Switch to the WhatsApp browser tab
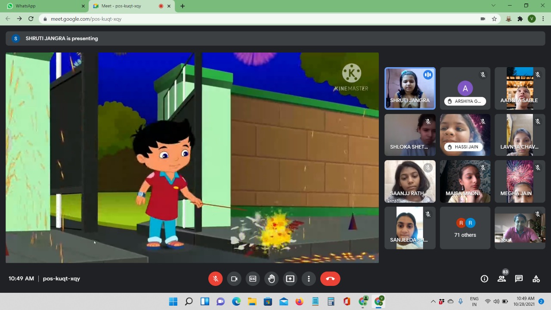The image size is (551, 310). pos(45,6)
